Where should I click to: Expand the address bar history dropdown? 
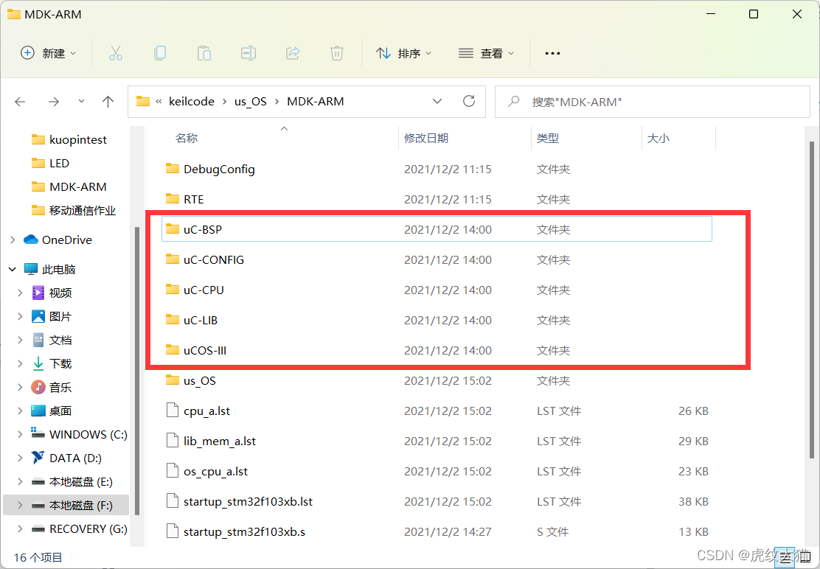click(x=437, y=102)
